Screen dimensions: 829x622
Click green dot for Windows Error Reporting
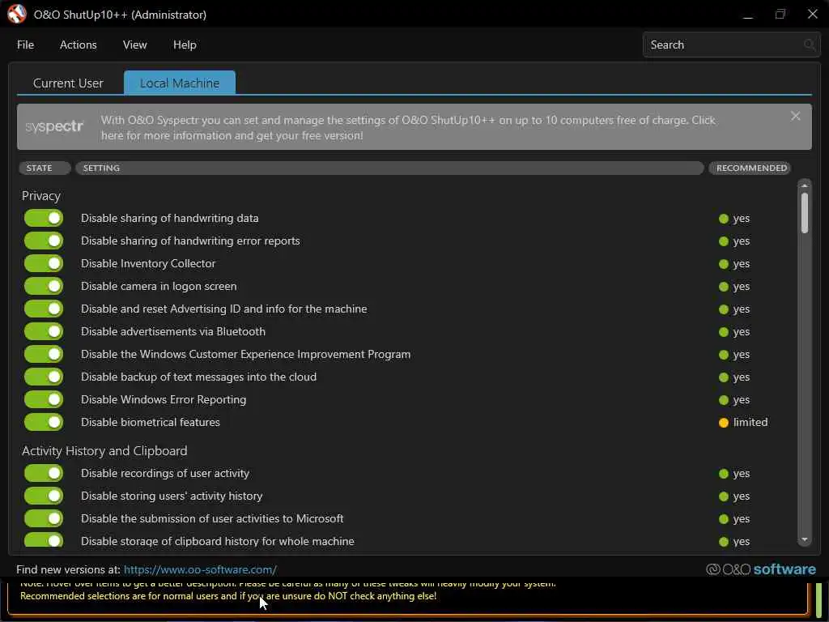pyautogui.click(x=724, y=400)
